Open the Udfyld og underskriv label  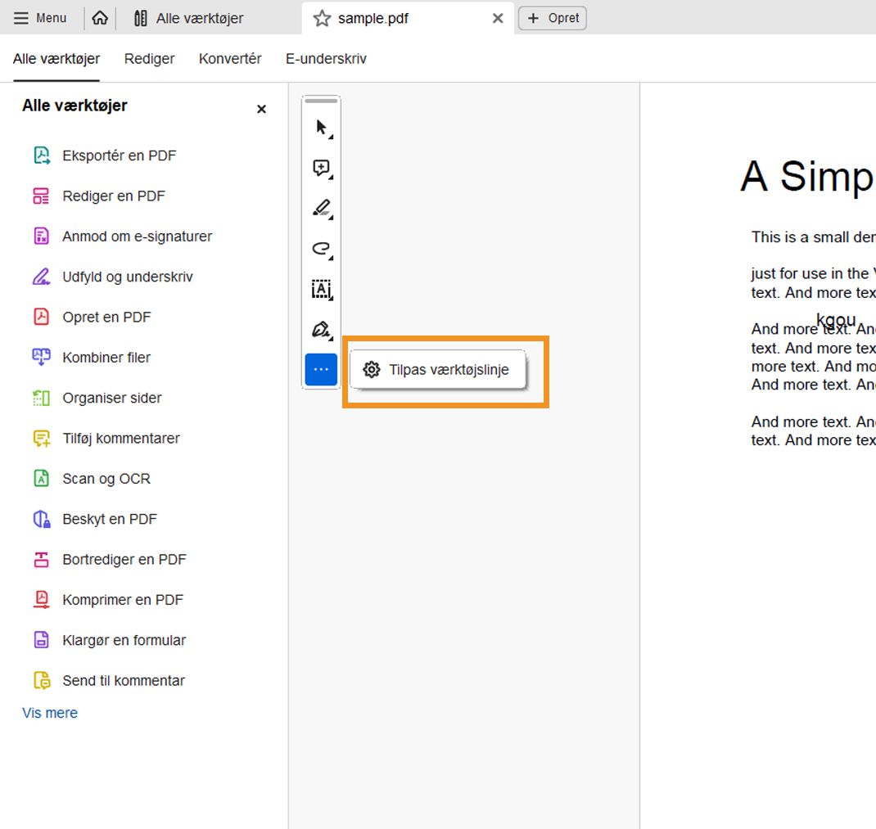tap(128, 277)
